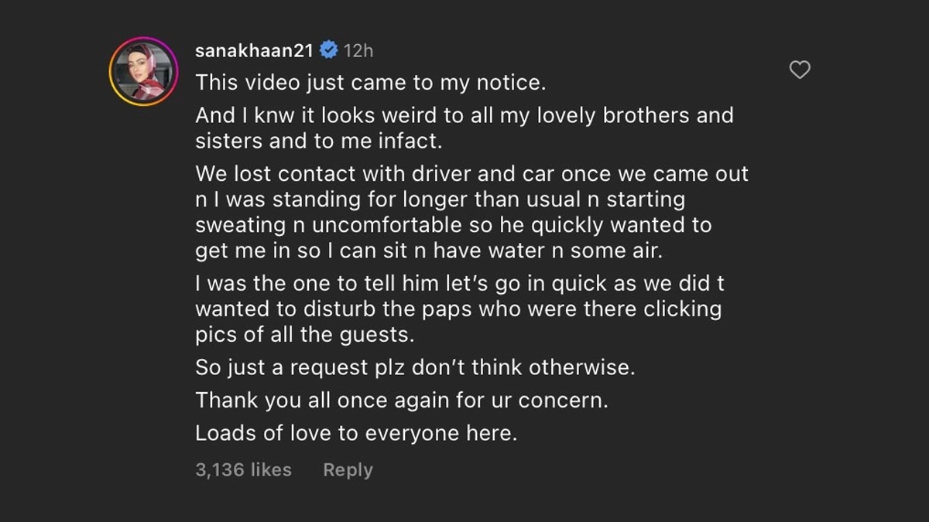The image size is (929, 522).
Task: Click the line starting "We lost contact with driver"
Action: coord(471,174)
